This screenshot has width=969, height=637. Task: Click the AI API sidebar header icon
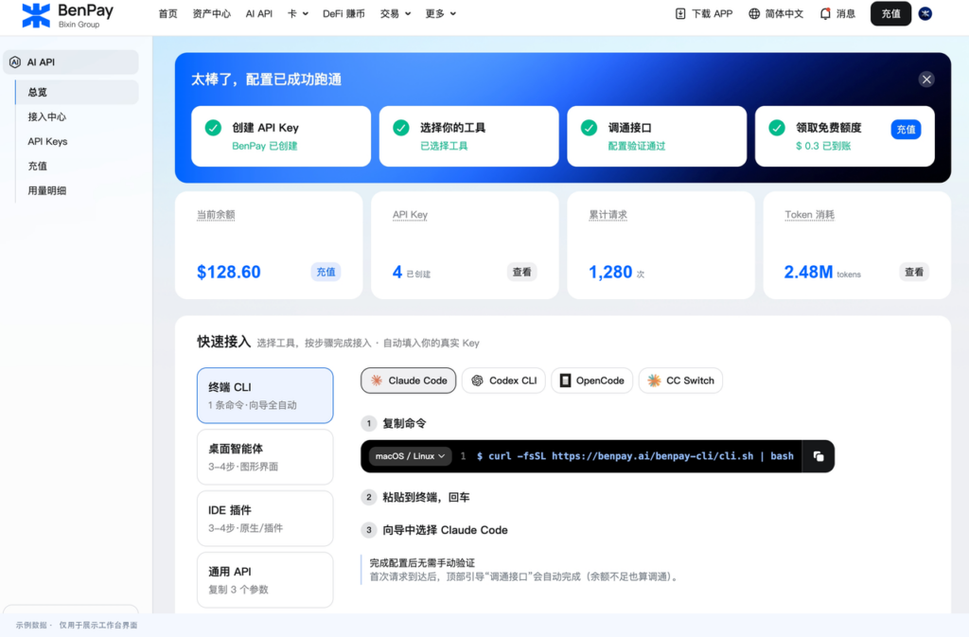(x=15, y=62)
